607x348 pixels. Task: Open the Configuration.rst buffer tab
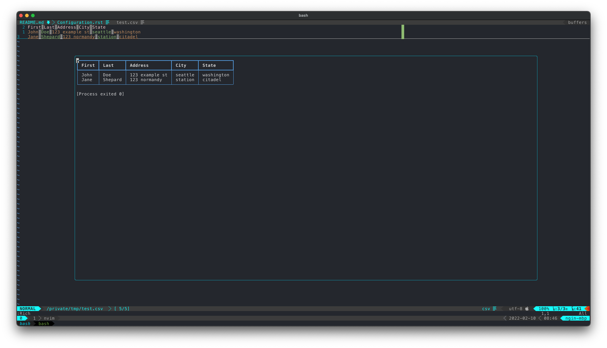80,22
